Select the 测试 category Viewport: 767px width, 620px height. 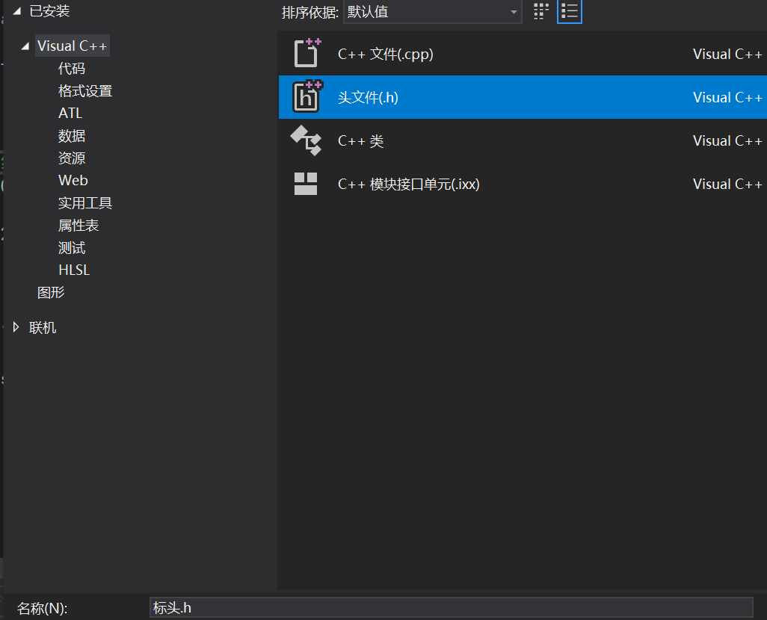click(x=72, y=248)
